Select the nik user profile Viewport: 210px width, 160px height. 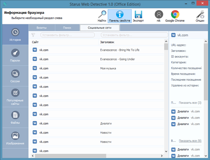[x=159, y=16]
